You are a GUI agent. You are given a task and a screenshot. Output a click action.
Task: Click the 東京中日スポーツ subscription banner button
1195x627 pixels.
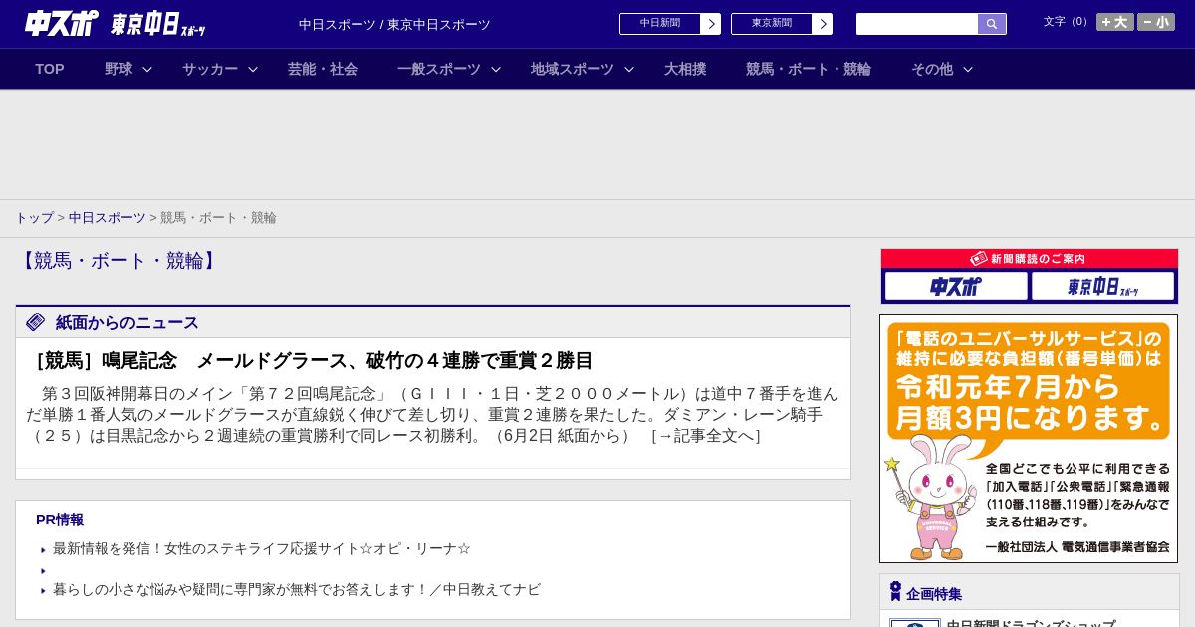click(x=1103, y=286)
